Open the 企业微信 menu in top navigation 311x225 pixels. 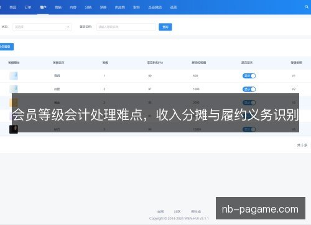point(155,7)
